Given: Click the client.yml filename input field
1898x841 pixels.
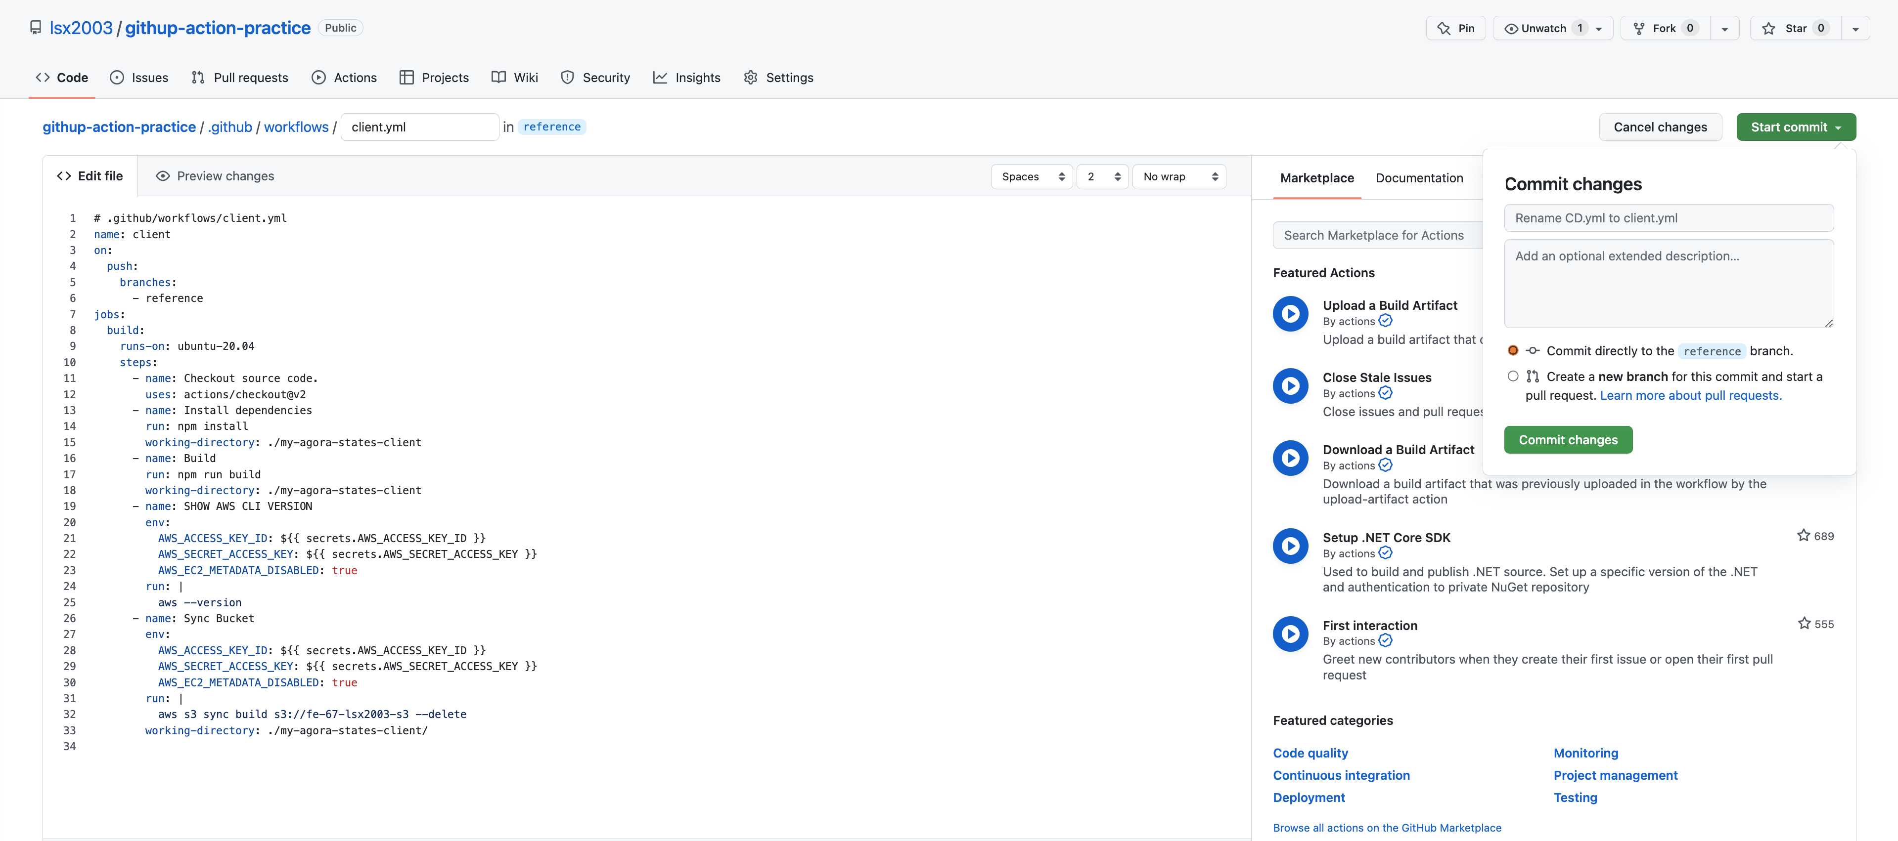Looking at the screenshot, I should [420, 126].
